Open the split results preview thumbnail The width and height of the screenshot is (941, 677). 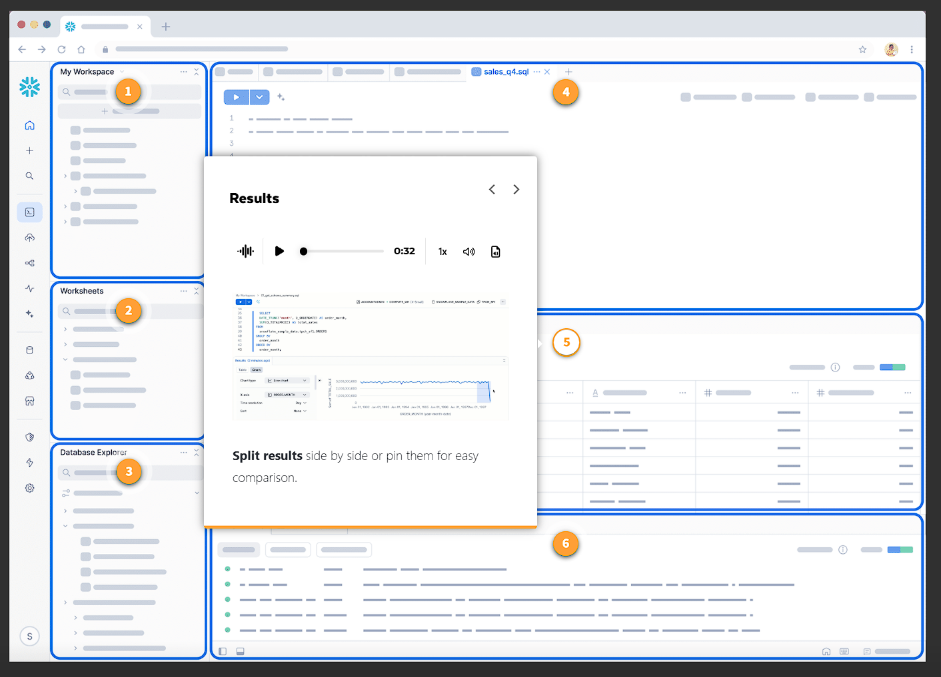coord(371,355)
